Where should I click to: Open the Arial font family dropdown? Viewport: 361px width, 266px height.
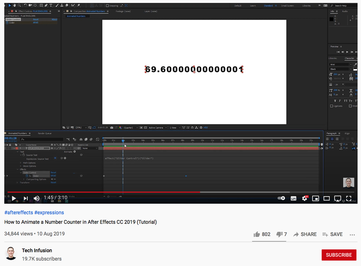tap(340, 64)
